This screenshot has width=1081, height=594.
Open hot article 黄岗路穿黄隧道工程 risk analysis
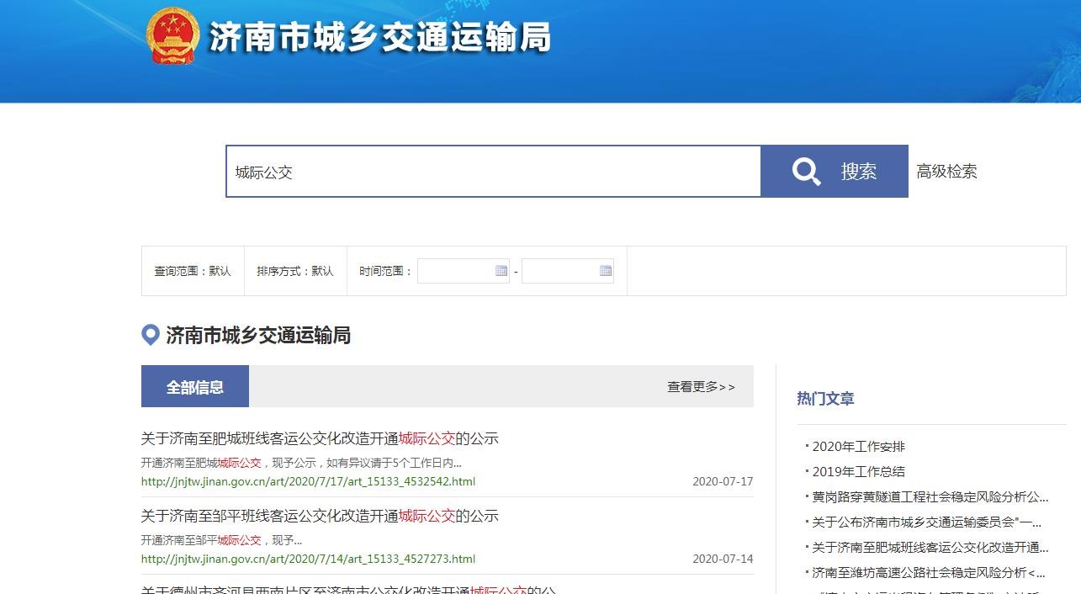pyautogui.click(x=930, y=497)
